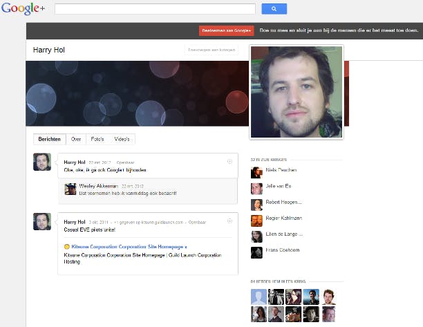Click Wesley Akkerman's comment avatar
The height and width of the screenshot is (327, 423).
click(x=70, y=189)
